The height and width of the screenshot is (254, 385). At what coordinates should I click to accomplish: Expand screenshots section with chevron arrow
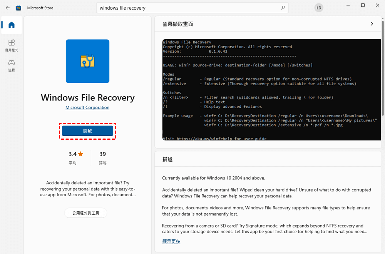coord(372,24)
